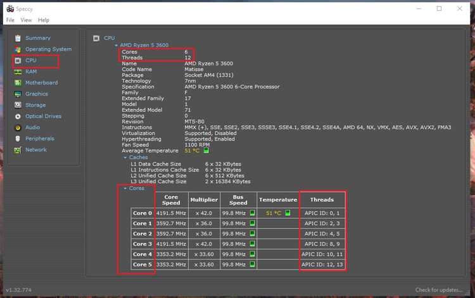
Task: Click Core 0 bus speed green indicator
Action: click(252, 213)
